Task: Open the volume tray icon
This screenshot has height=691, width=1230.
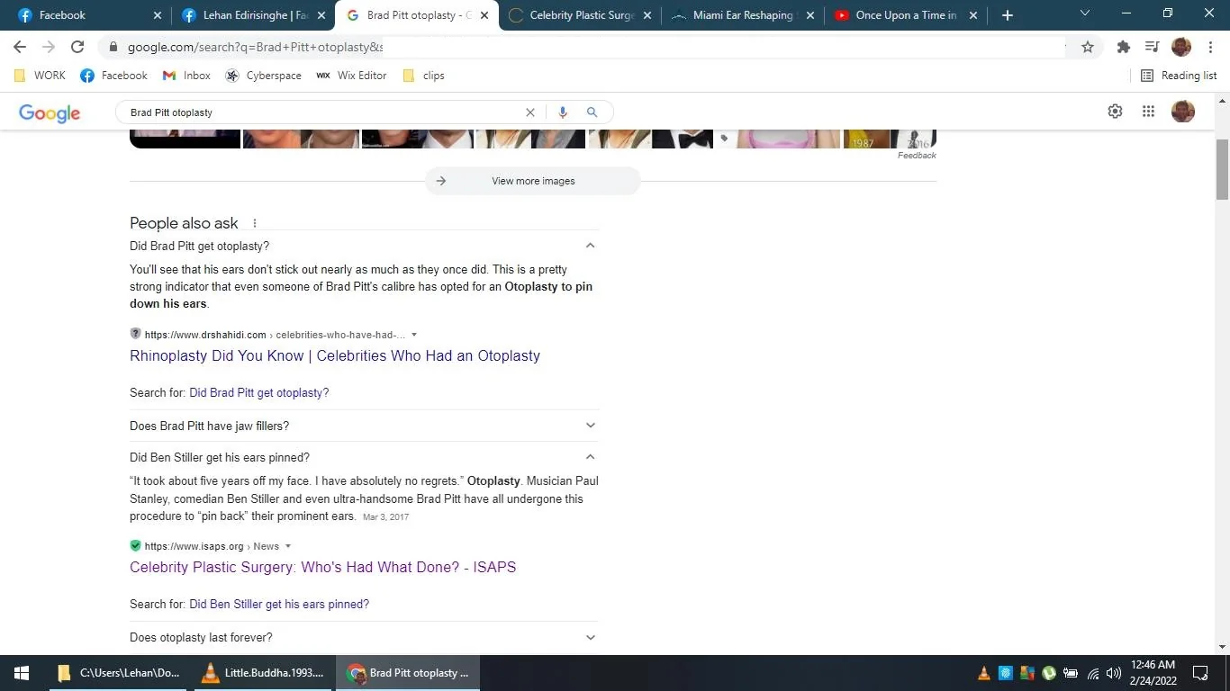Action: (1114, 673)
